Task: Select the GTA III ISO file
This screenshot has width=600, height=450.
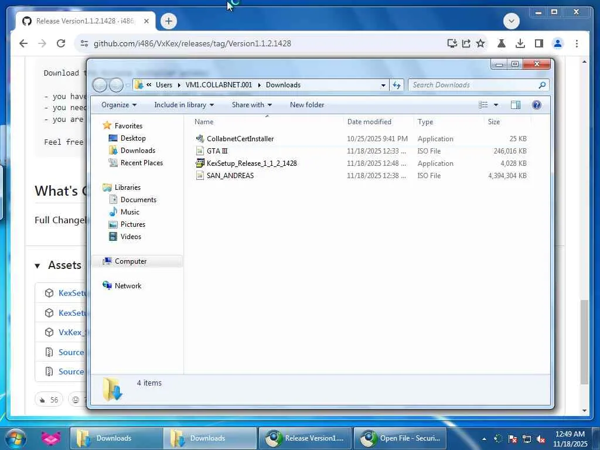Action: click(x=360, y=151)
